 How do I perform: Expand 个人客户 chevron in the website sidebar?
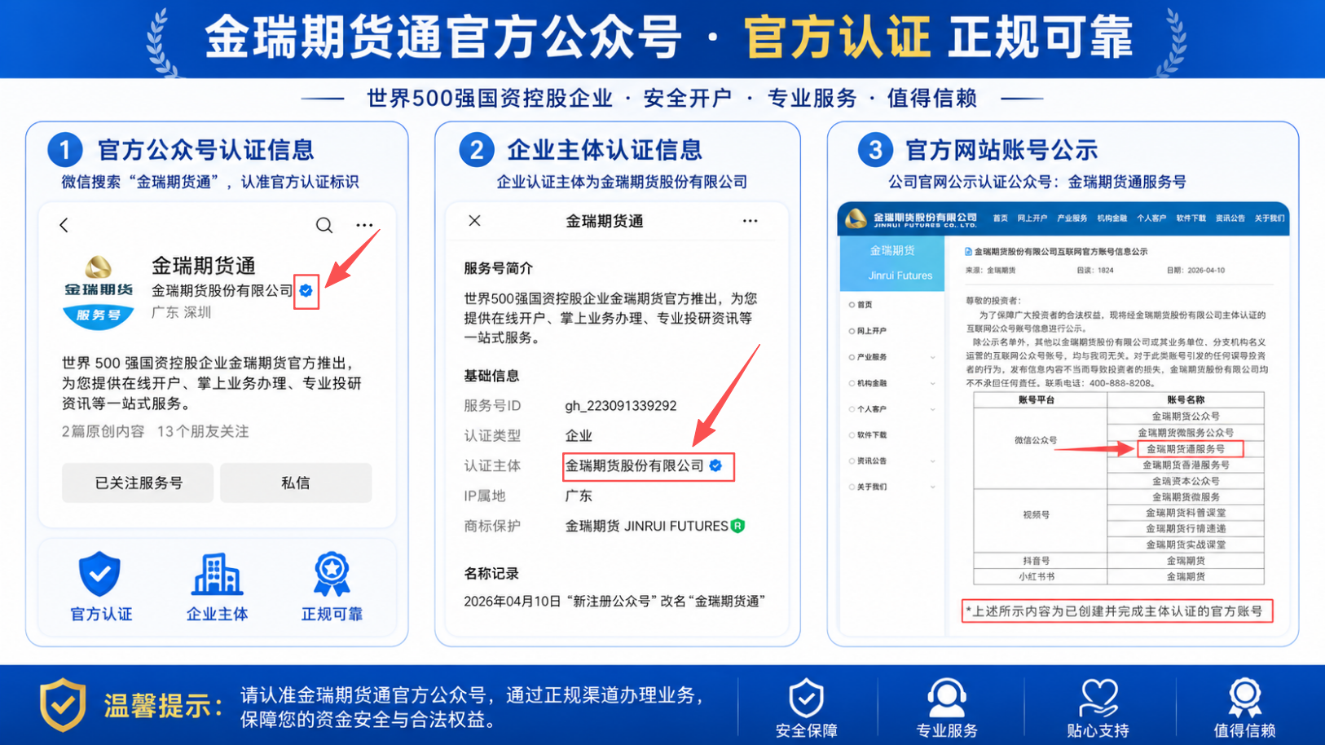tap(933, 409)
